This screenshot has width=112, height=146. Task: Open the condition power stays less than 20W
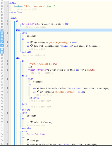(62, 70)
